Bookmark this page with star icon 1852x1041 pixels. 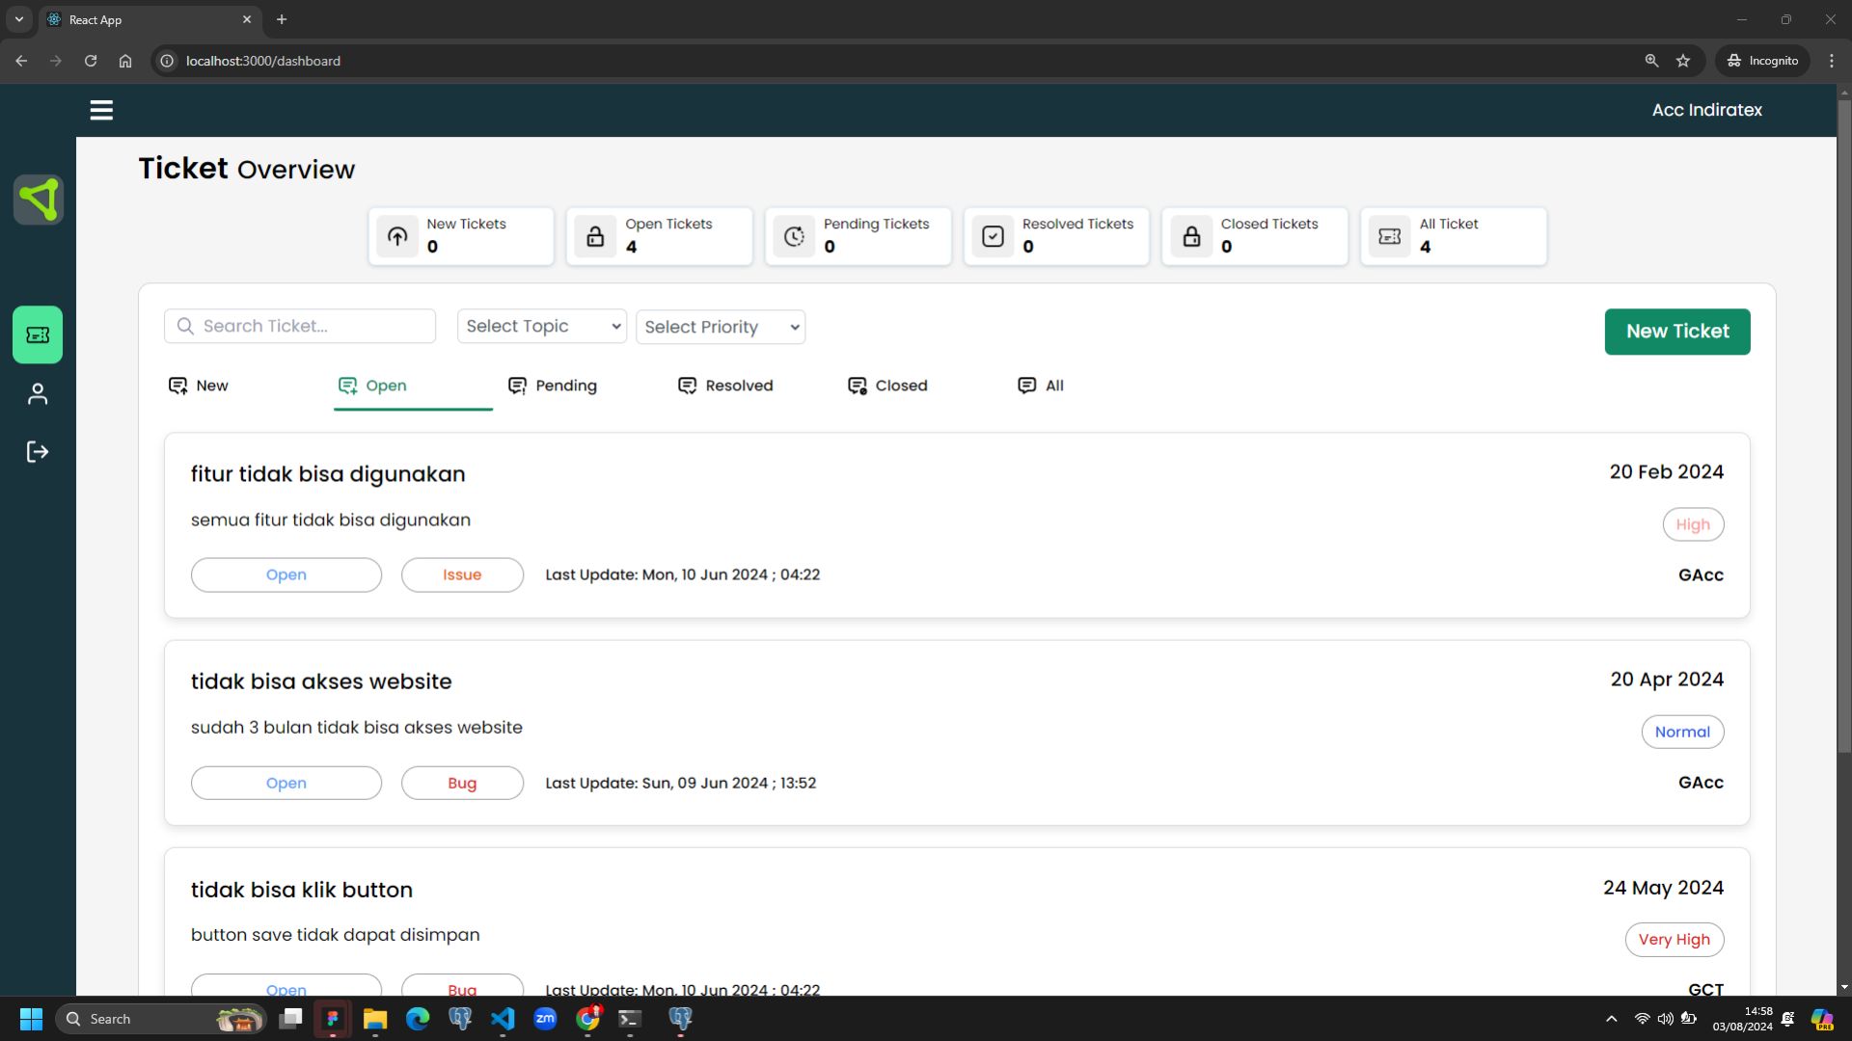(1683, 61)
